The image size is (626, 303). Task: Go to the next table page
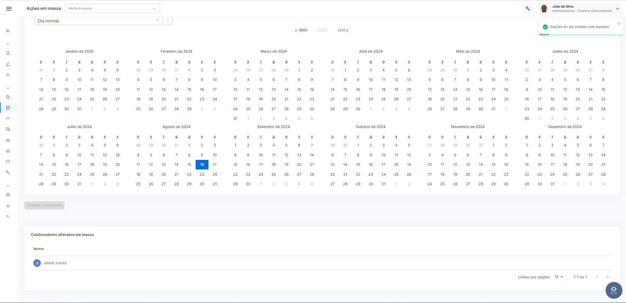[x=608, y=277]
